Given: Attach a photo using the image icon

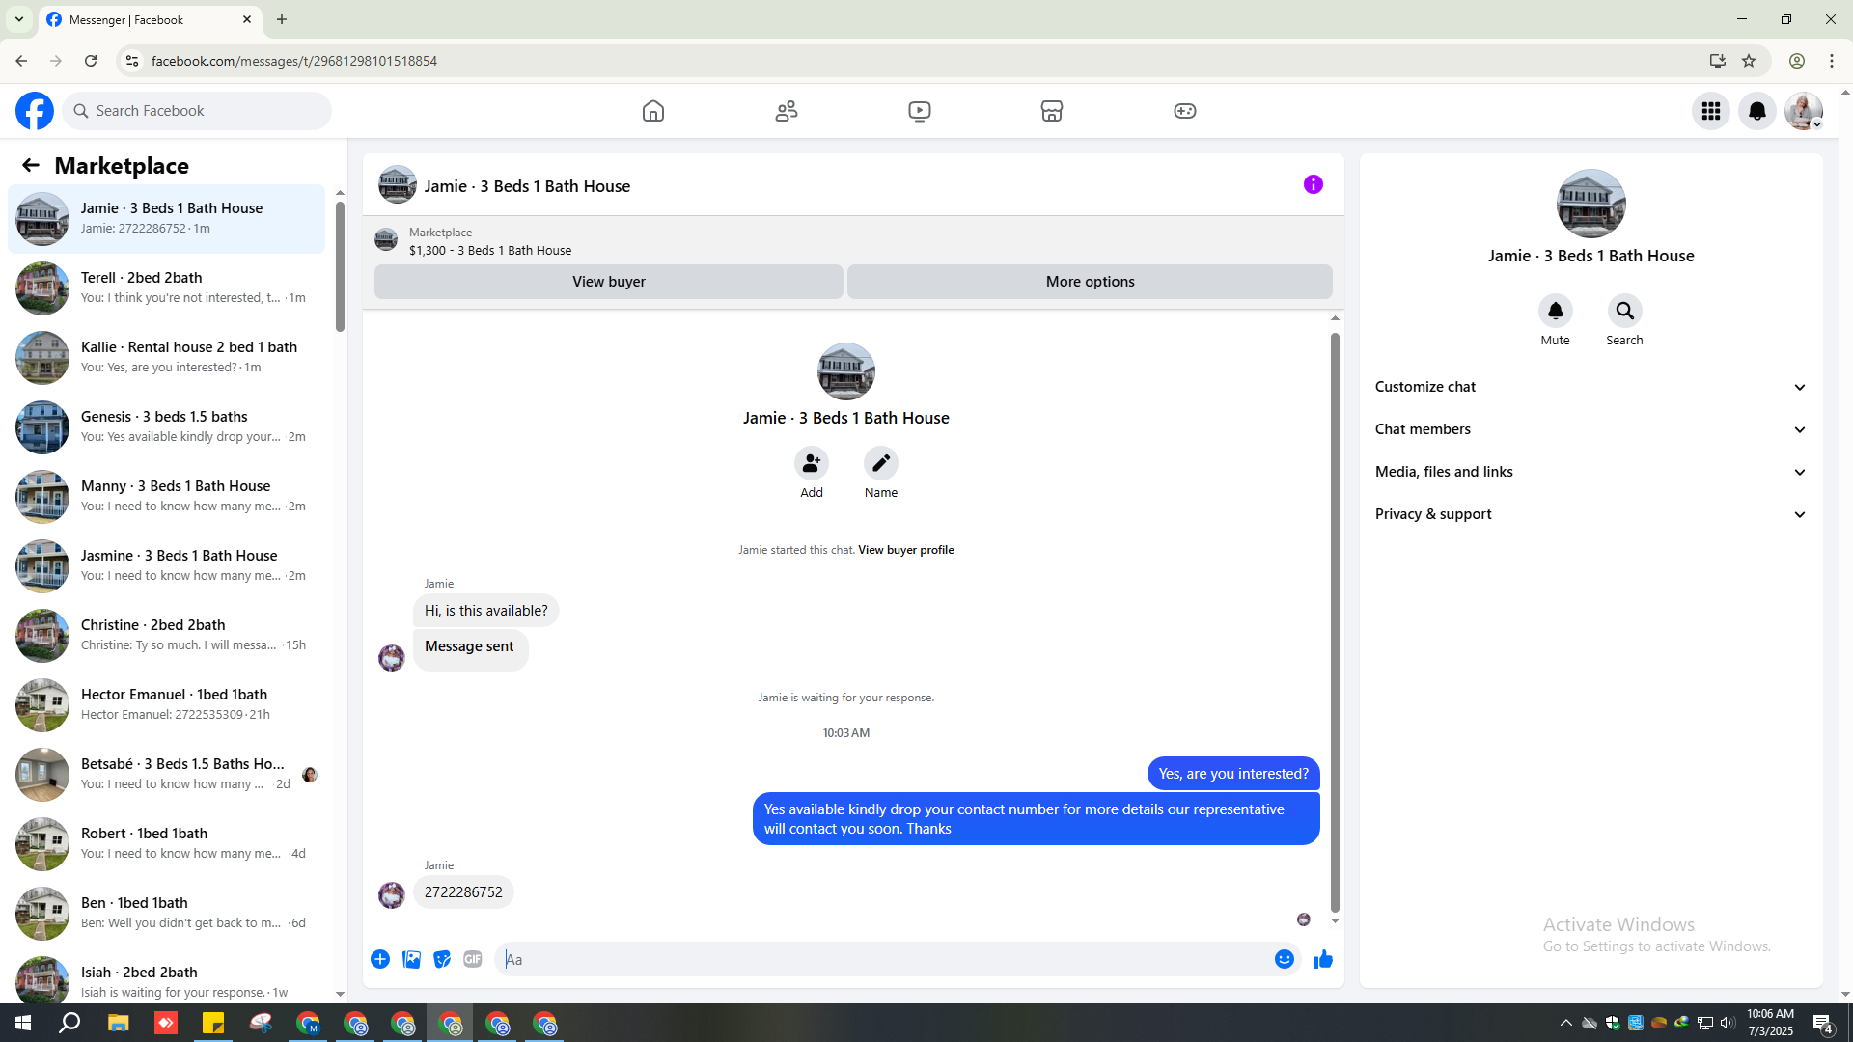Looking at the screenshot, I should pos(411,959).
